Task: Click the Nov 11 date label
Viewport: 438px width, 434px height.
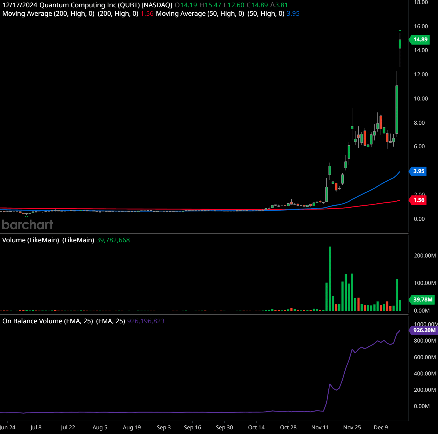Action: pos(320,428)
